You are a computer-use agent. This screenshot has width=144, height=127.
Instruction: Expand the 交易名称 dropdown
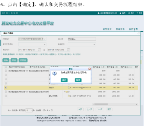tap(32, 39)
